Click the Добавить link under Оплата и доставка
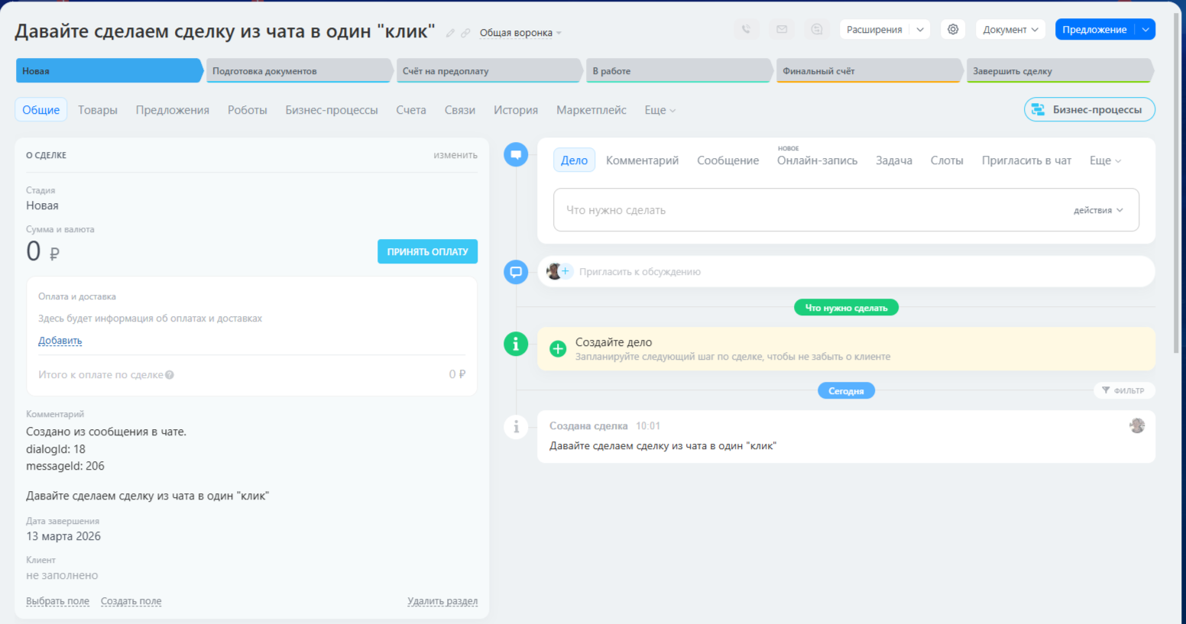Viewport: 1186px width, 624px height. coord(60,341)
